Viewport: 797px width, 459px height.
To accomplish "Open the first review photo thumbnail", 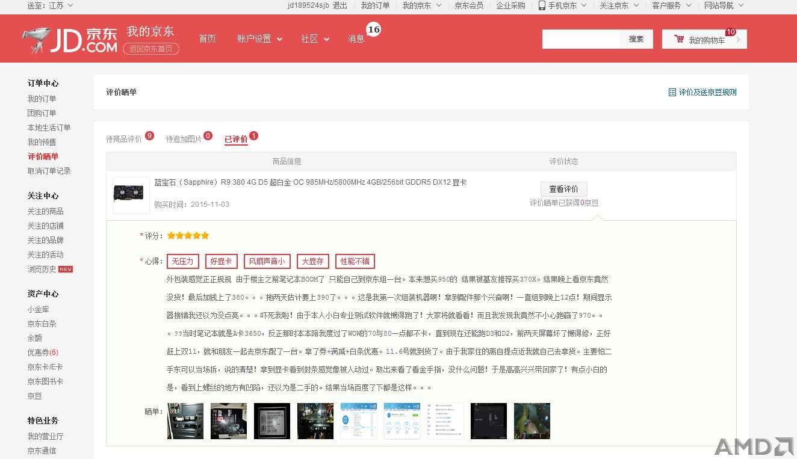I will 185,421.
